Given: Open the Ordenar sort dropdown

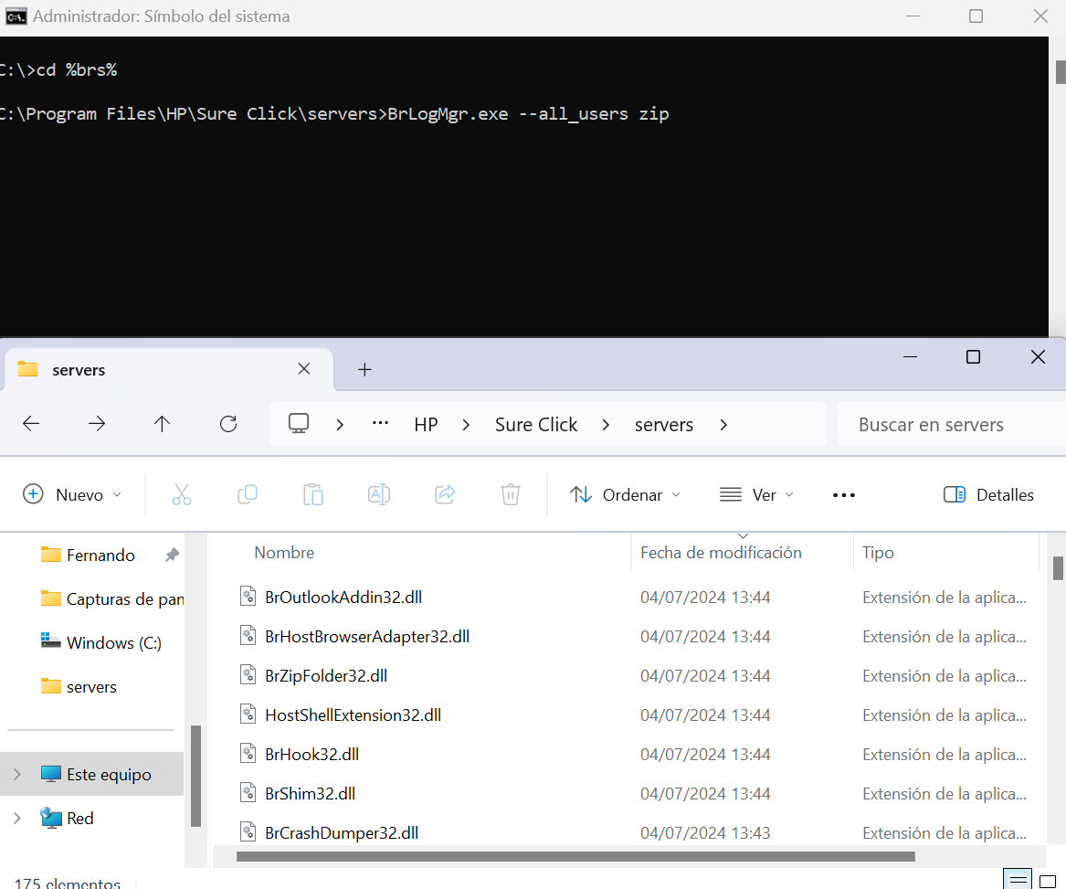Looking at the screenshot, I should coord(625,494).
